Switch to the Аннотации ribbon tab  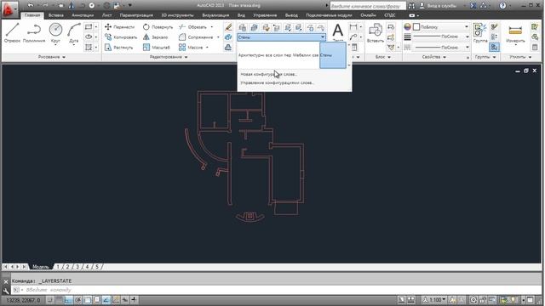83,15
